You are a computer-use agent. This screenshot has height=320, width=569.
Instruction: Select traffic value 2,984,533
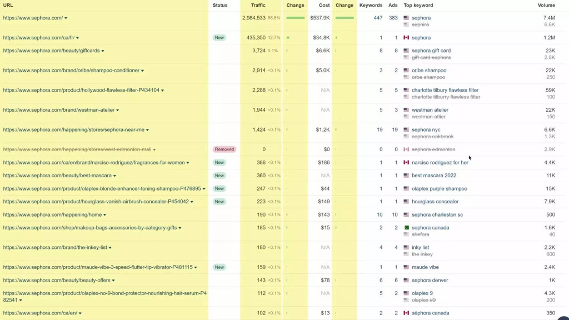[254, 18]
